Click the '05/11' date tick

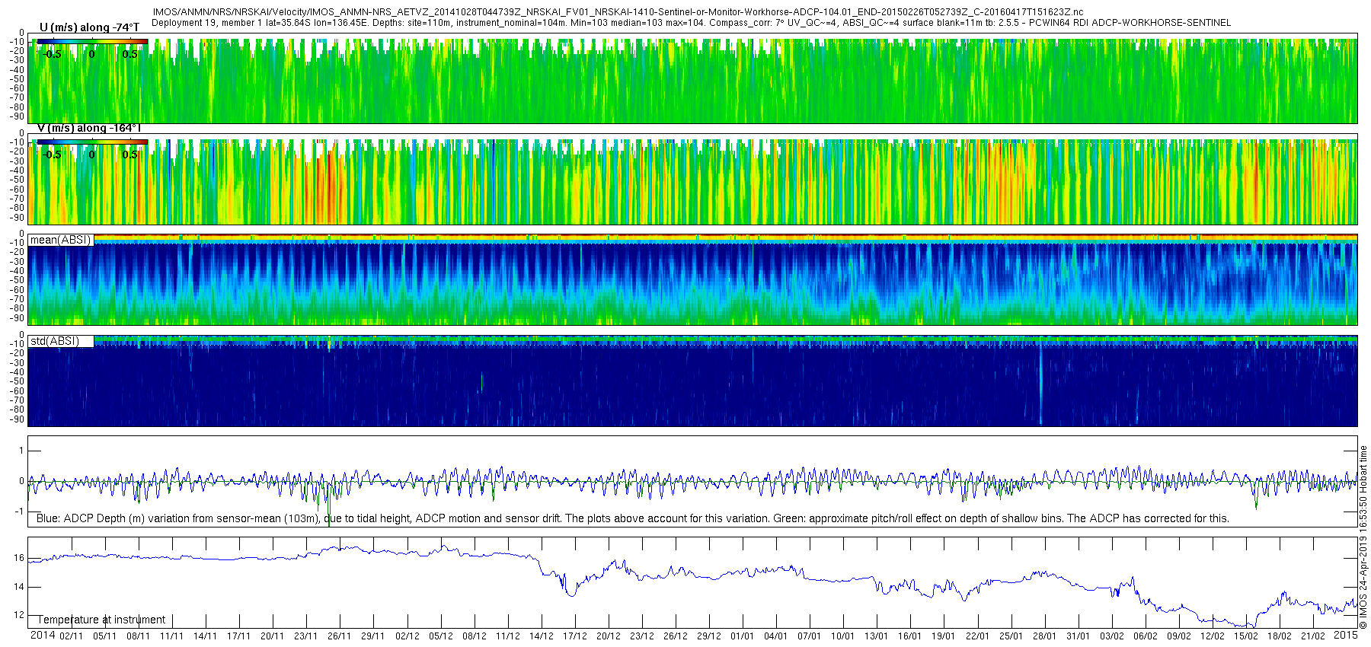point(104,636)
